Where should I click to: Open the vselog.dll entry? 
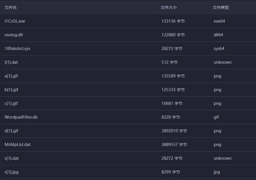(14, 35)
